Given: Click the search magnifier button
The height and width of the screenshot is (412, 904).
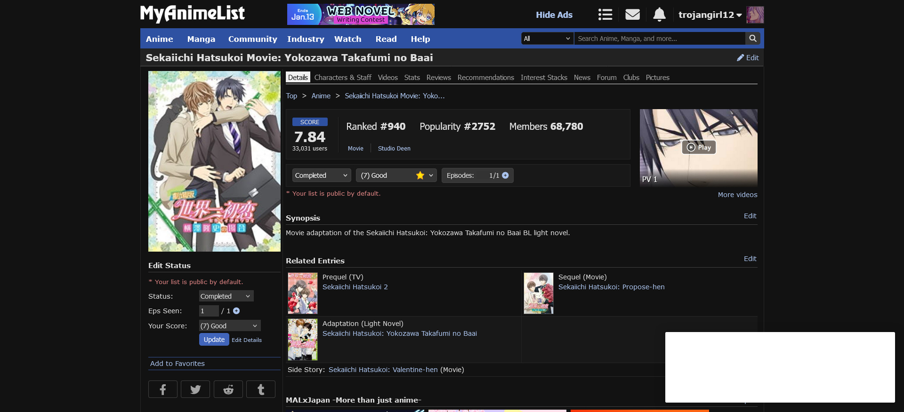Looking at the screenshot, I should (753, 39).
